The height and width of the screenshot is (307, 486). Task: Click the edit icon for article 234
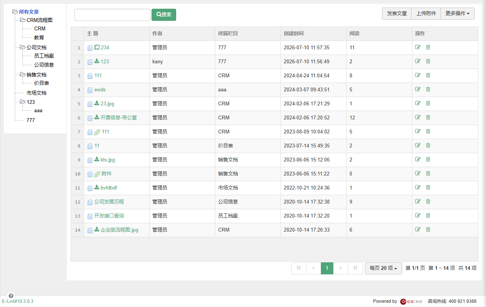click(x=418, y=47)
